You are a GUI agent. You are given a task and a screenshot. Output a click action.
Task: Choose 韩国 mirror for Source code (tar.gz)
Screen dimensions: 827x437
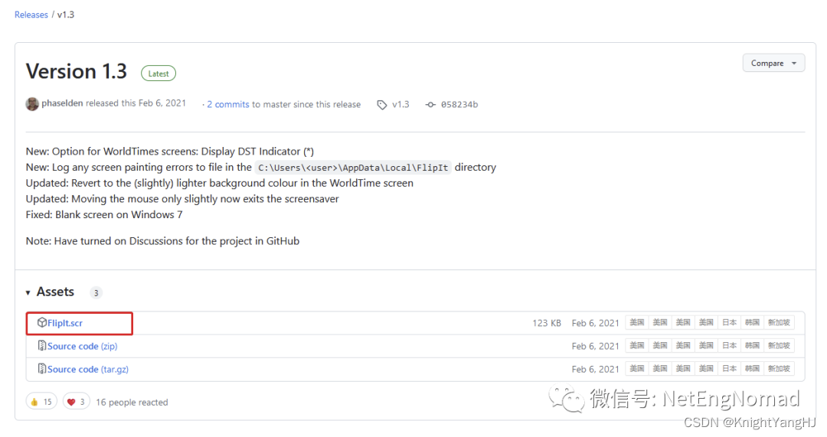pos(752,368)
